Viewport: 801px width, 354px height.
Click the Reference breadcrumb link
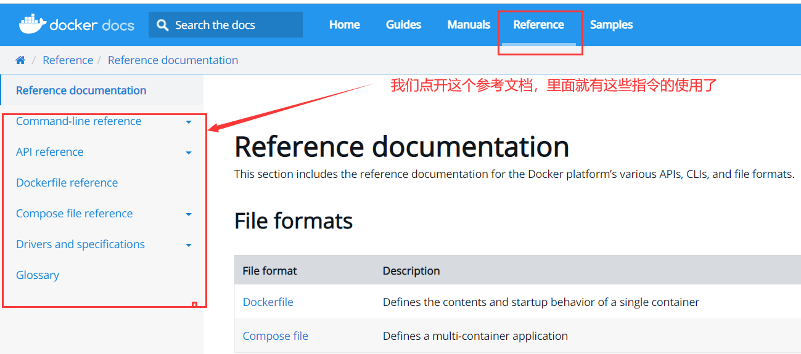click(x=68, y=60)
